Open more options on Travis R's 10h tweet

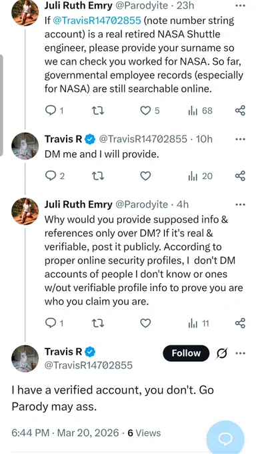tap(241, 140)
